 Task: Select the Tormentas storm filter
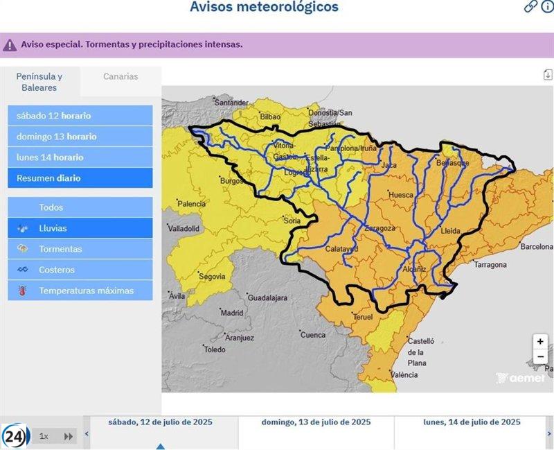coord(80,249)
